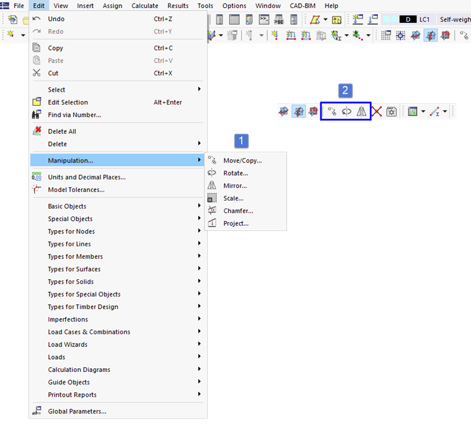
Task: Click the red X delete icon
Action: [x=377, y=111]
